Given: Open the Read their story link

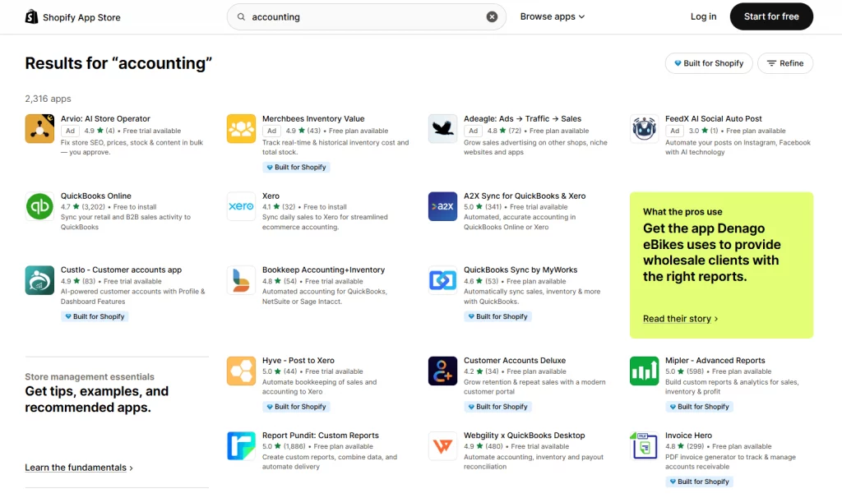Looking at the screenshot, I should point(680,319).
